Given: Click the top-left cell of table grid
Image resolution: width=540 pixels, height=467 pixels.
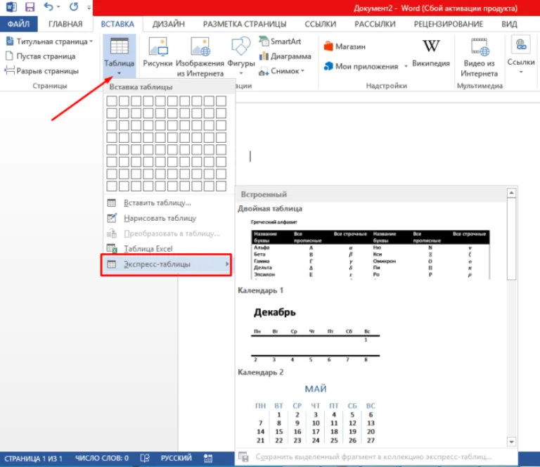Looking at the screenshot, I should click(x=112, y=101).
